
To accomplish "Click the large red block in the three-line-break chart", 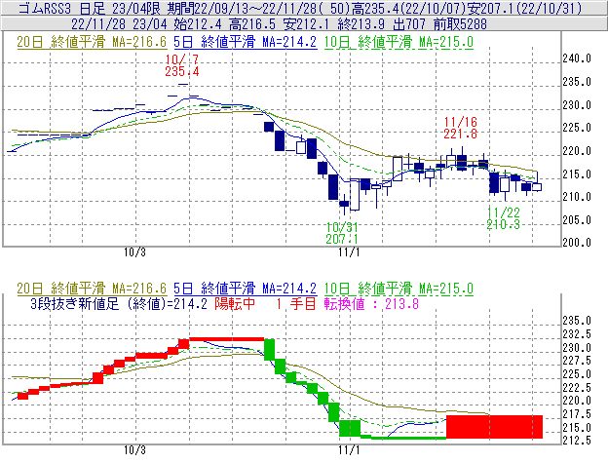I will 494,427.
